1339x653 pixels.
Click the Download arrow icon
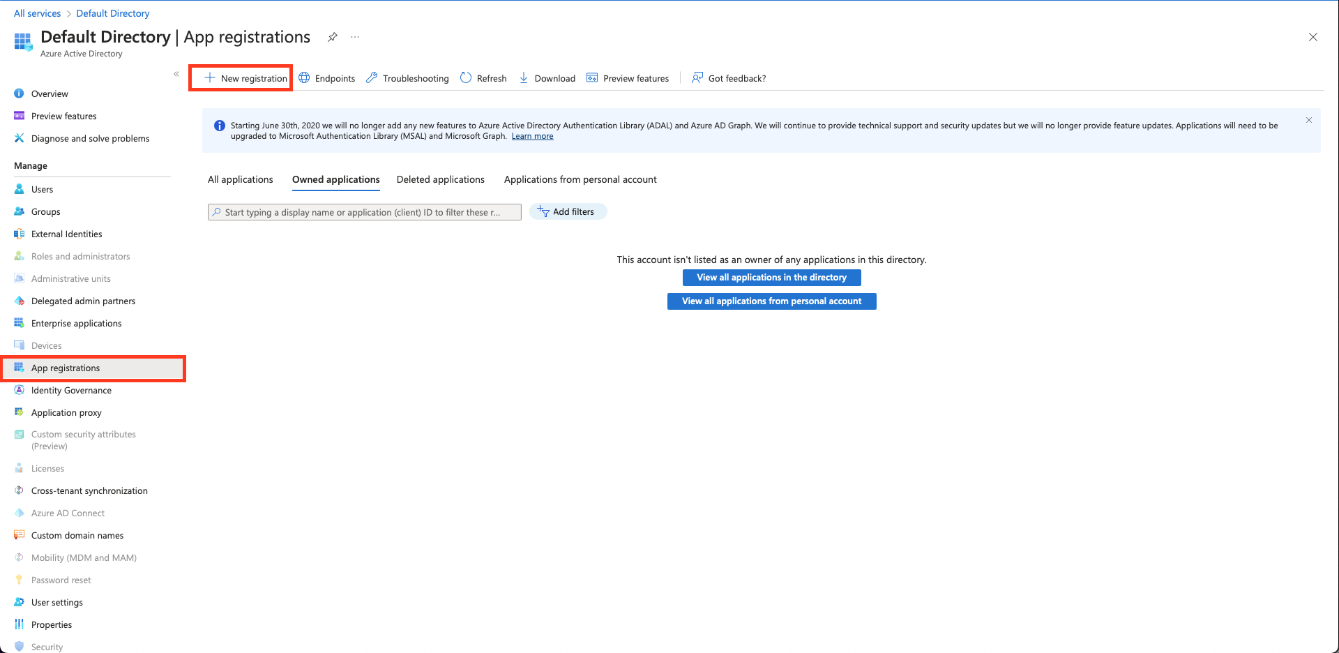coord(524,77)
